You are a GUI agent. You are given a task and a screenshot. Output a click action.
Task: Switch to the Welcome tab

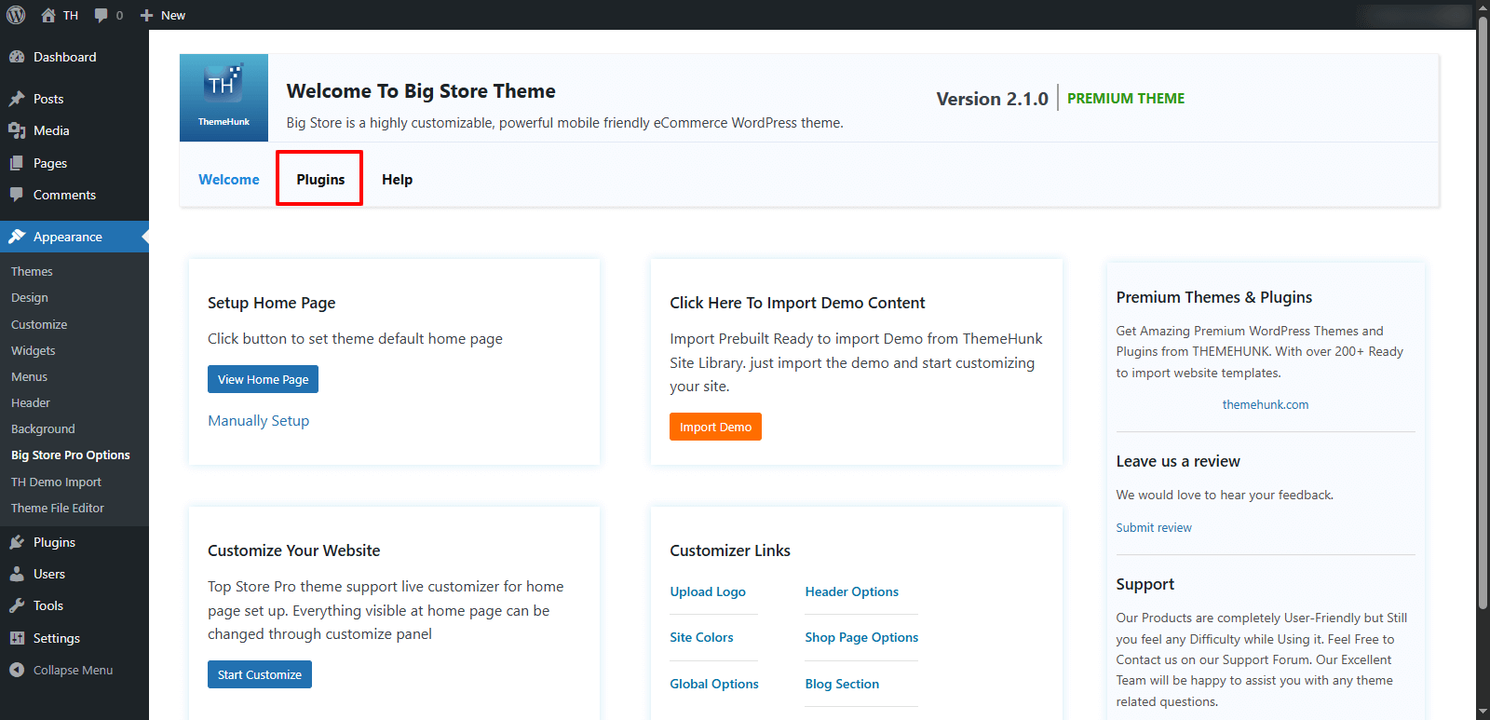(x=229, y=180)
